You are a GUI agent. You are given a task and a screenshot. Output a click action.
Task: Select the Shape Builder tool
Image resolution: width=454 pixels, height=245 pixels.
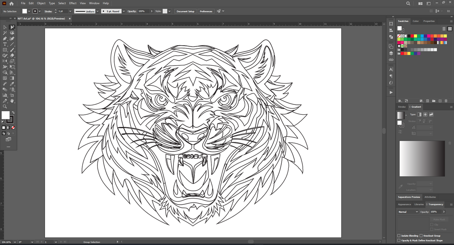click(5, 73)
